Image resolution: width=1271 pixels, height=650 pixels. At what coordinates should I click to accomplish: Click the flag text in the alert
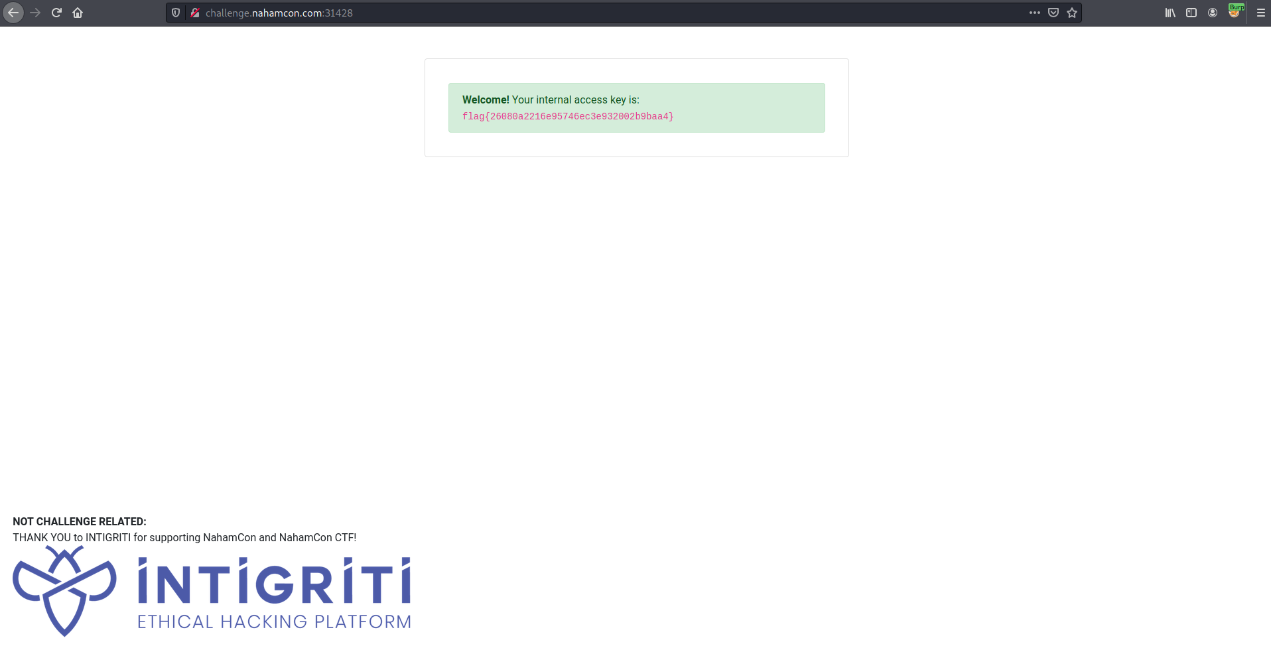(x=568, y=117)
